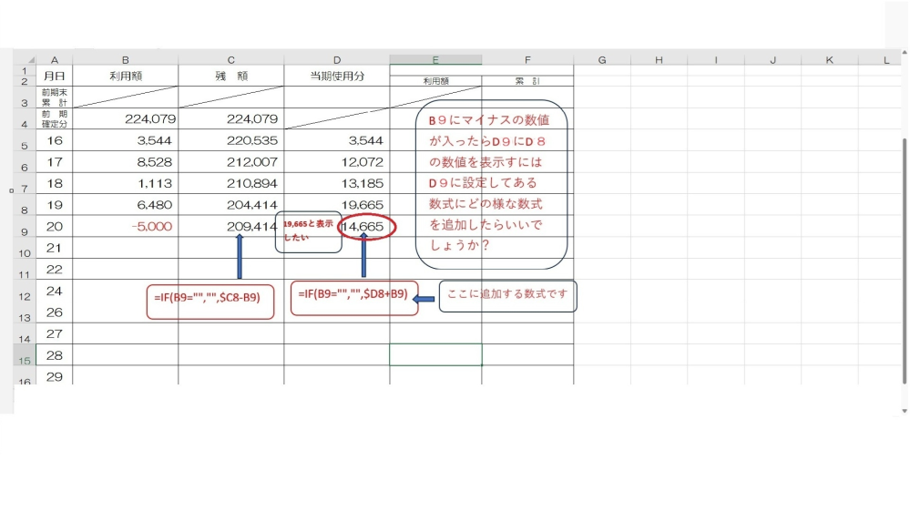Click the blue up arrow below D9
This screenshot has height=512, width=910.
(363, 253)
